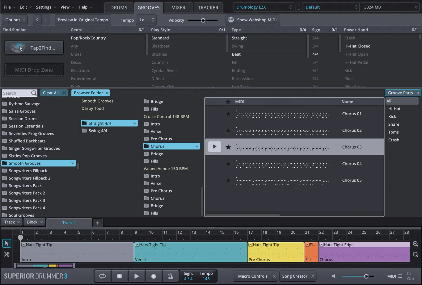Viewport: 422px width, 285px height.
Task: Zoom in on the song track
Action: (x=415, y=244)
